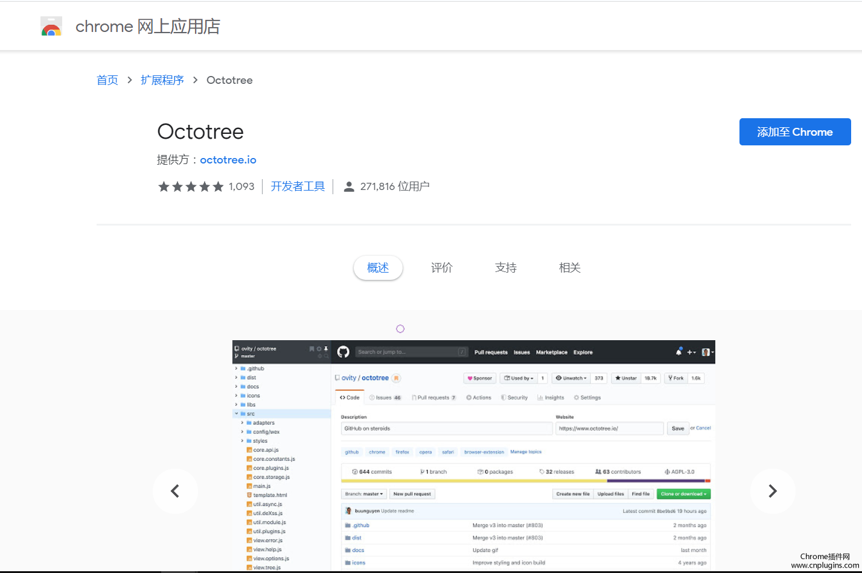Click the language color bar in the preview
This screenshot has width=862, height=573.
526,481
